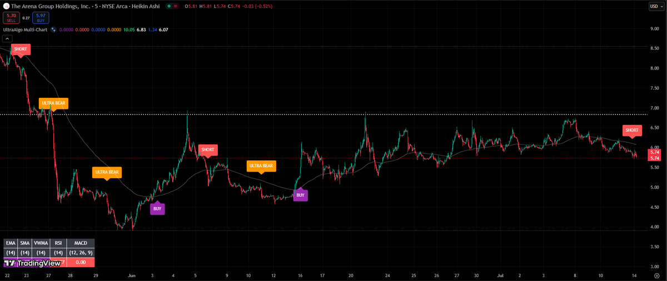This screenshot has height=281, width=667.
Task: Click the NYSE Arca exchange label
Action: [x=115, y=6]
